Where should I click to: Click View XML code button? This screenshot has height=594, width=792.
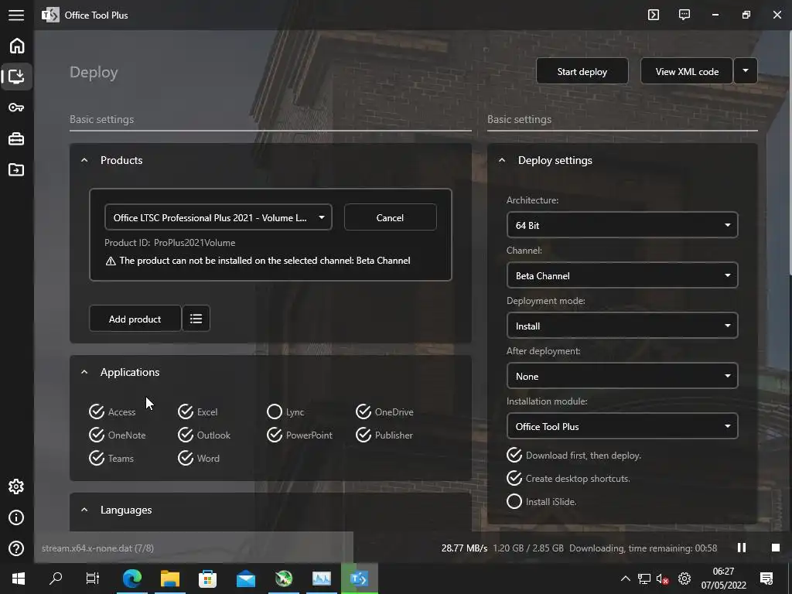(x=687, y=71)
